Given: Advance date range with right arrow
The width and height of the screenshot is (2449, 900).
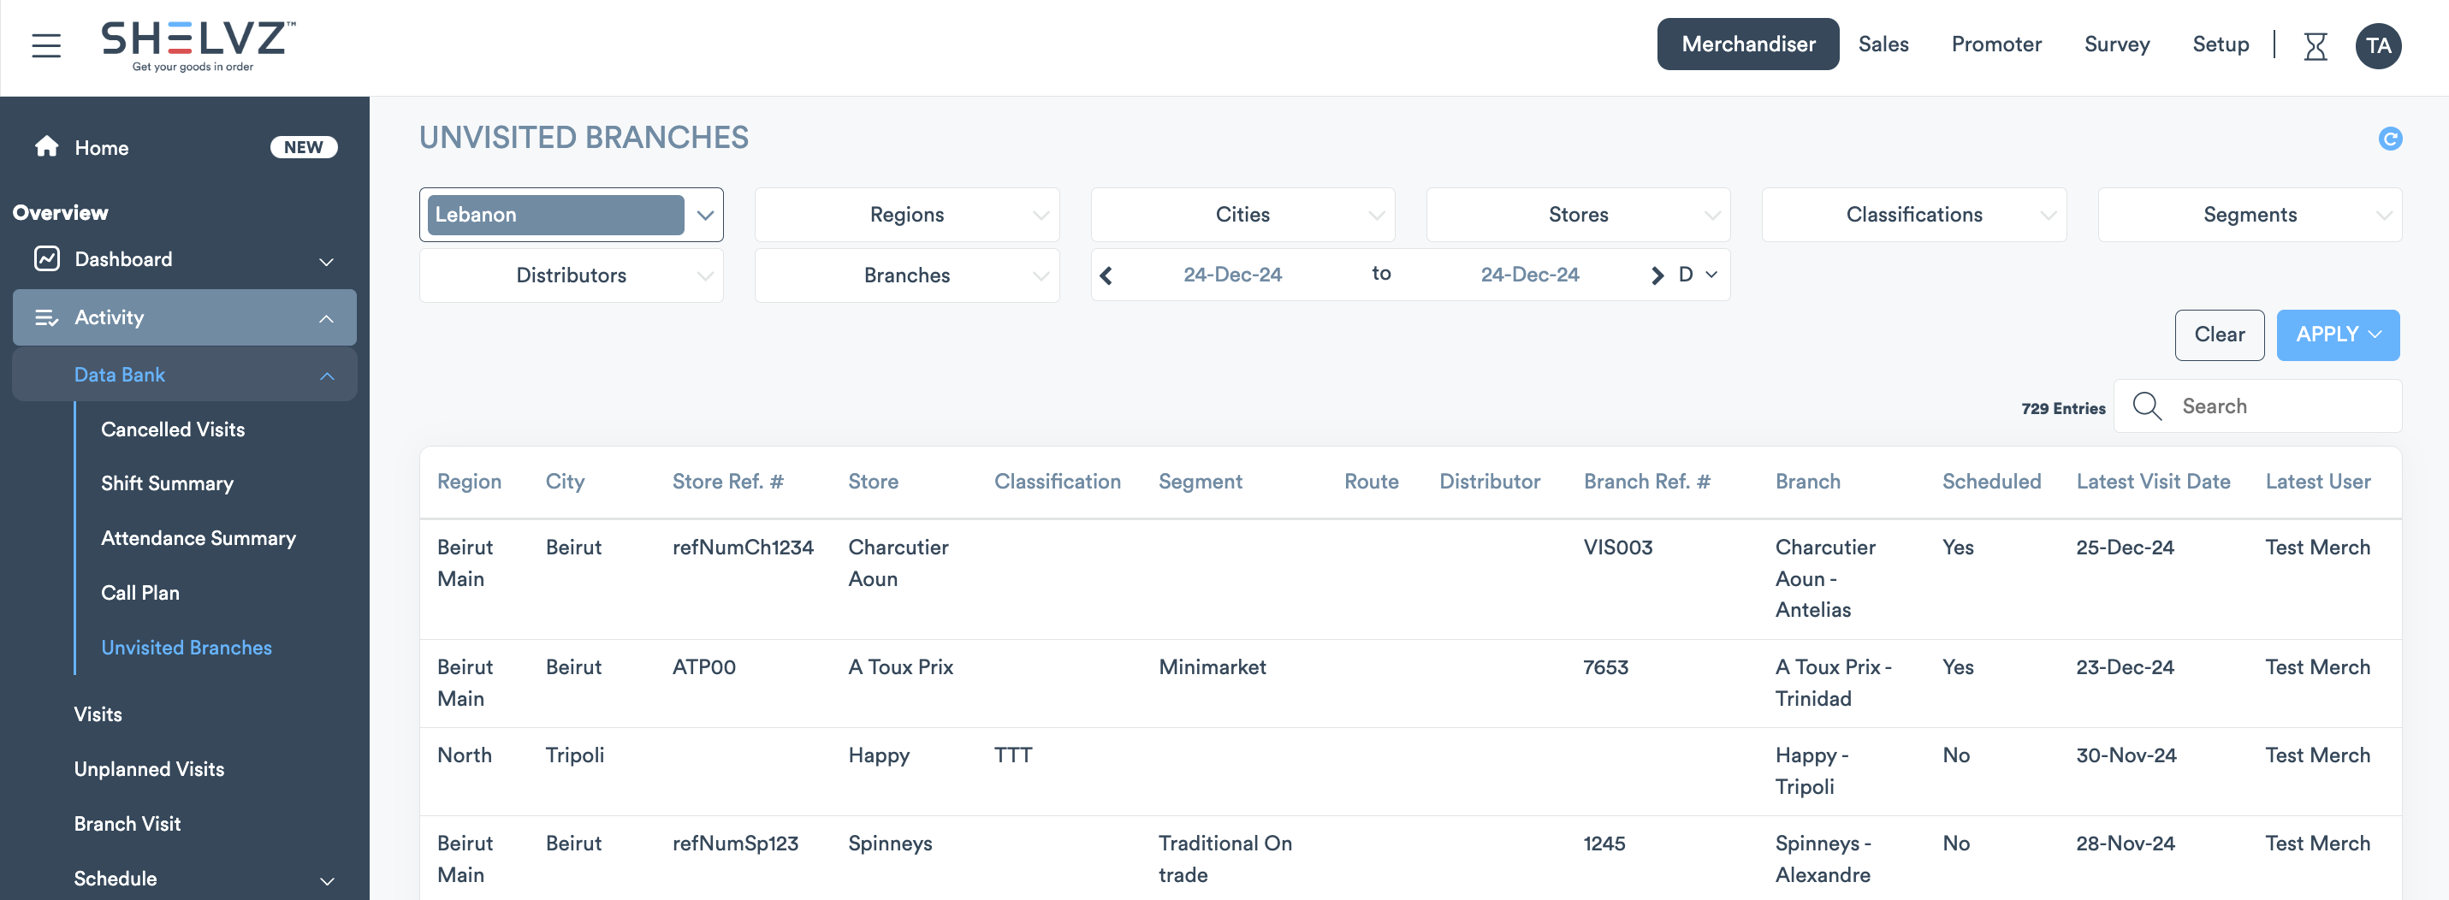Looking at the screenshot, I should (x=1657, y=275).
